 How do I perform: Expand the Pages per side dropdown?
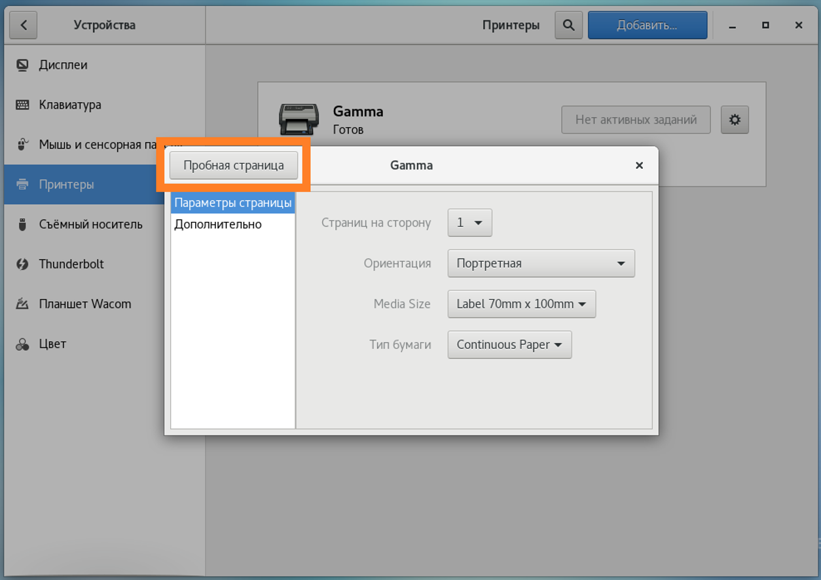469,223
